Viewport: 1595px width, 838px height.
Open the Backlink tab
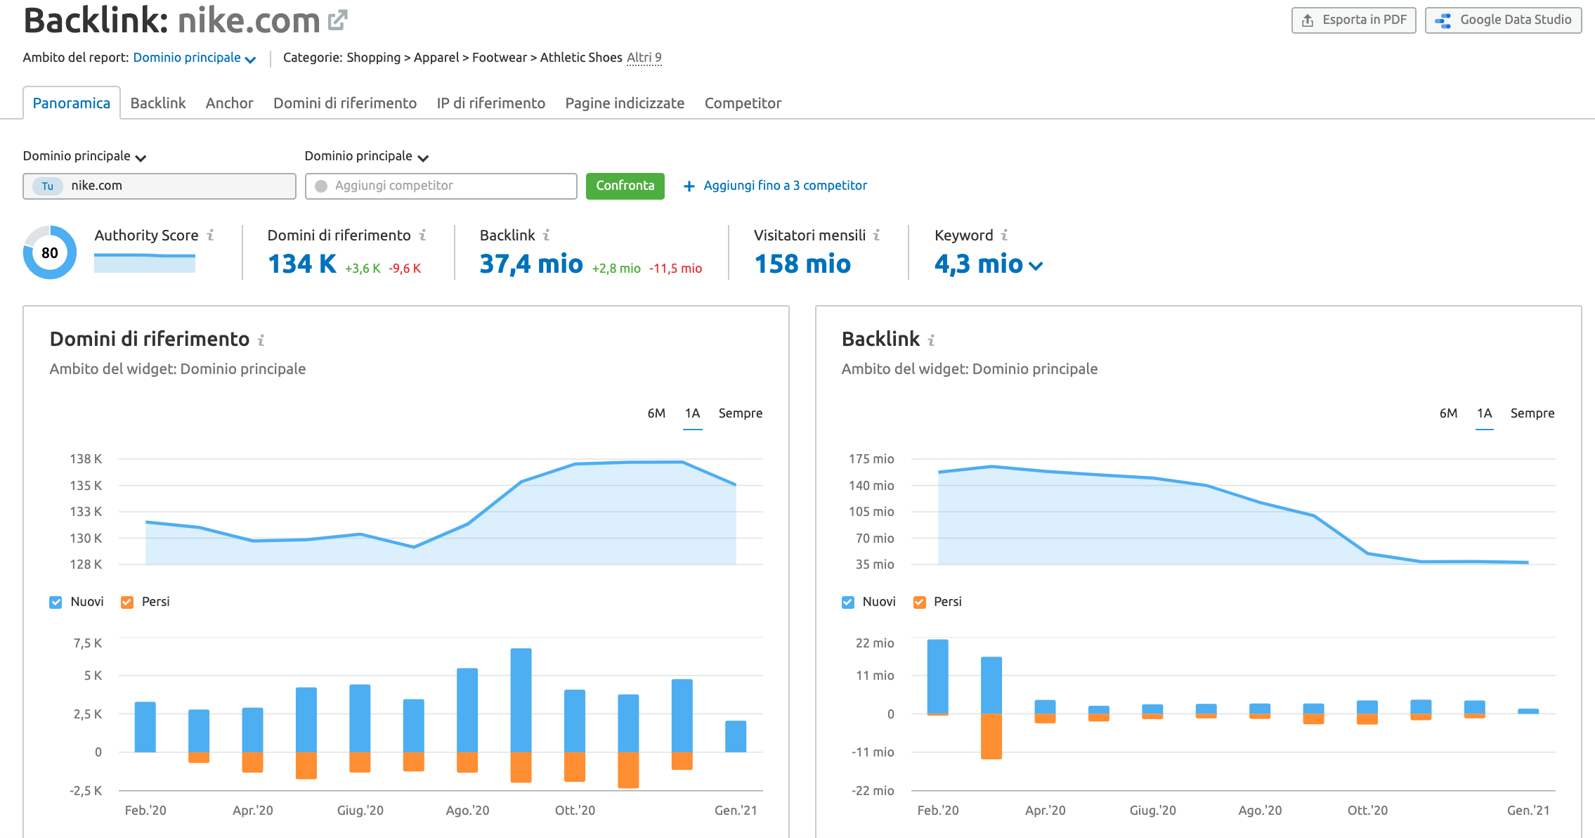point(158,103)
